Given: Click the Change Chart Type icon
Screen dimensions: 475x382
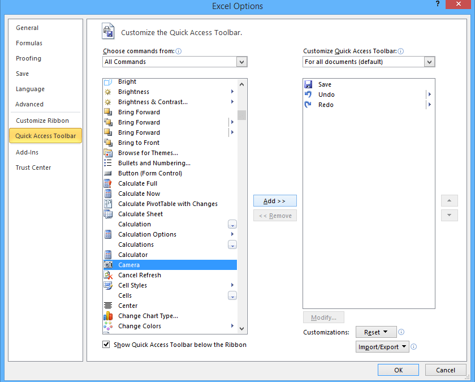Looking at the screenshot, I should (108, 316).
